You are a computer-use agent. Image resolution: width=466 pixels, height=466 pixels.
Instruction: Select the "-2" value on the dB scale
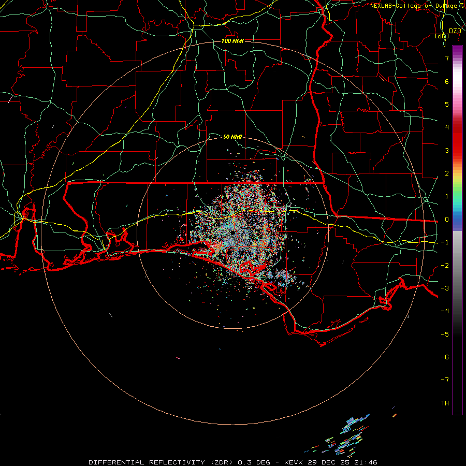[445, 266]
